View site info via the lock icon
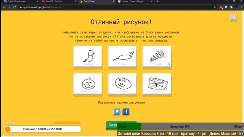244x137 pixels. point(21,7)
